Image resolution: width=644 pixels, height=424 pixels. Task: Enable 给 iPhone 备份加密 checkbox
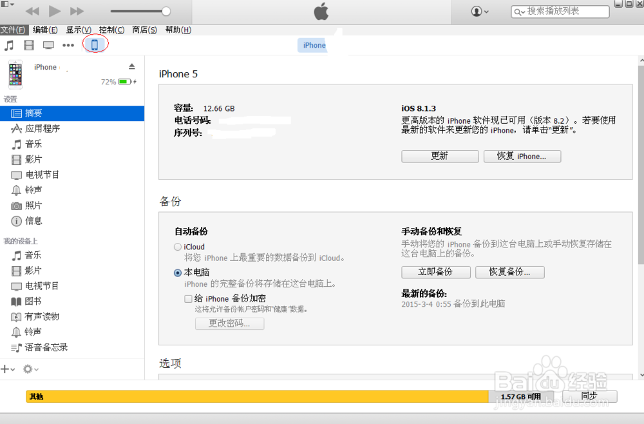[x=188, y=299]
